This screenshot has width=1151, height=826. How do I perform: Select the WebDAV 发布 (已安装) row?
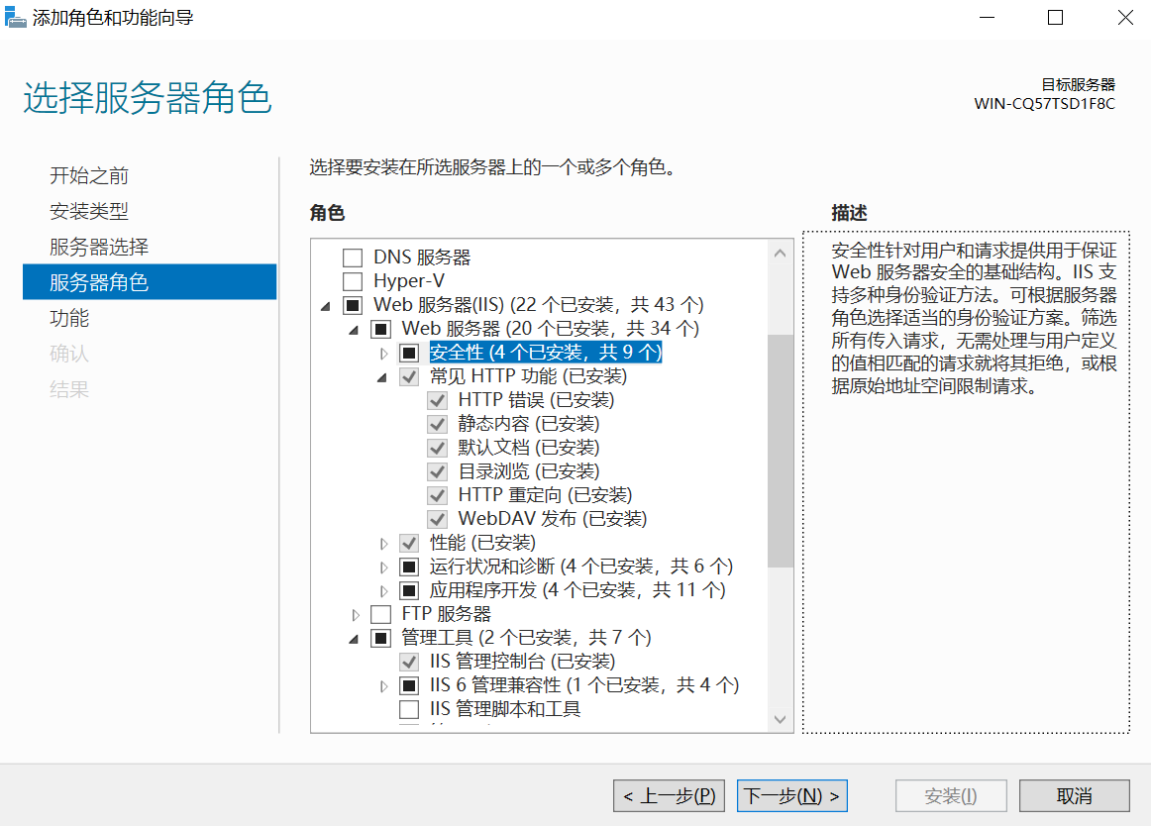[552, 518]
